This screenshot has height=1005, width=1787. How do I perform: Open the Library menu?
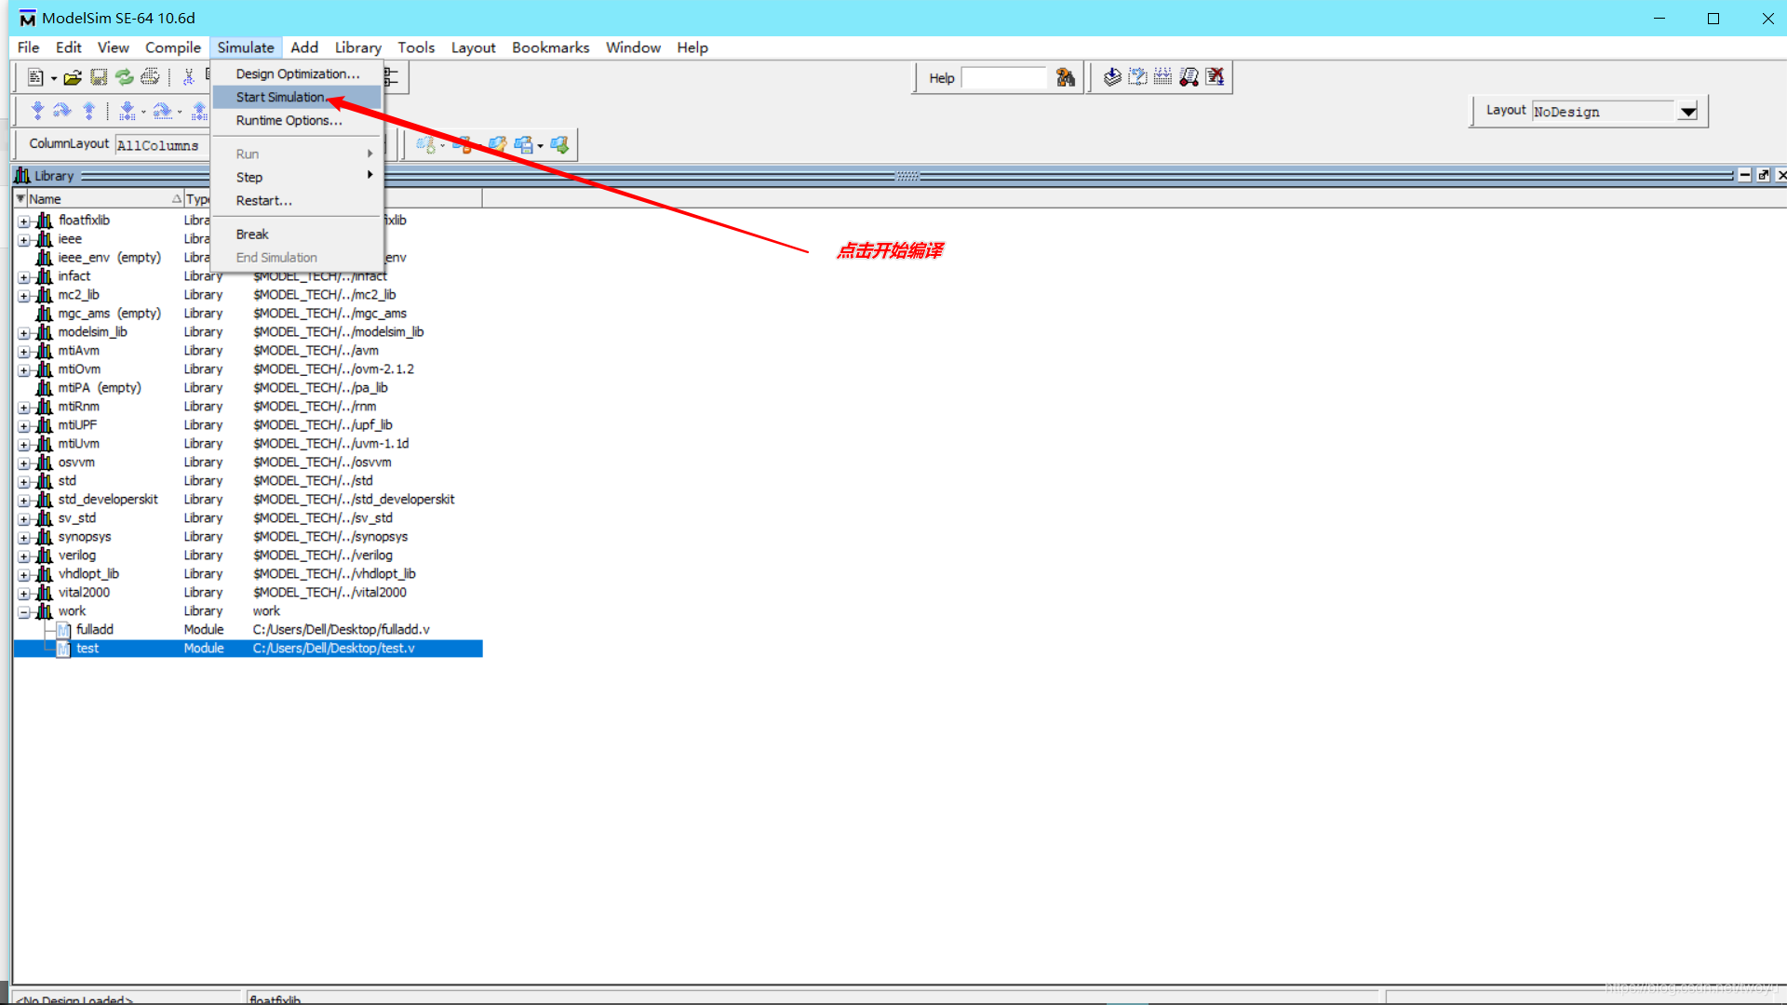(x=357, y=47)
